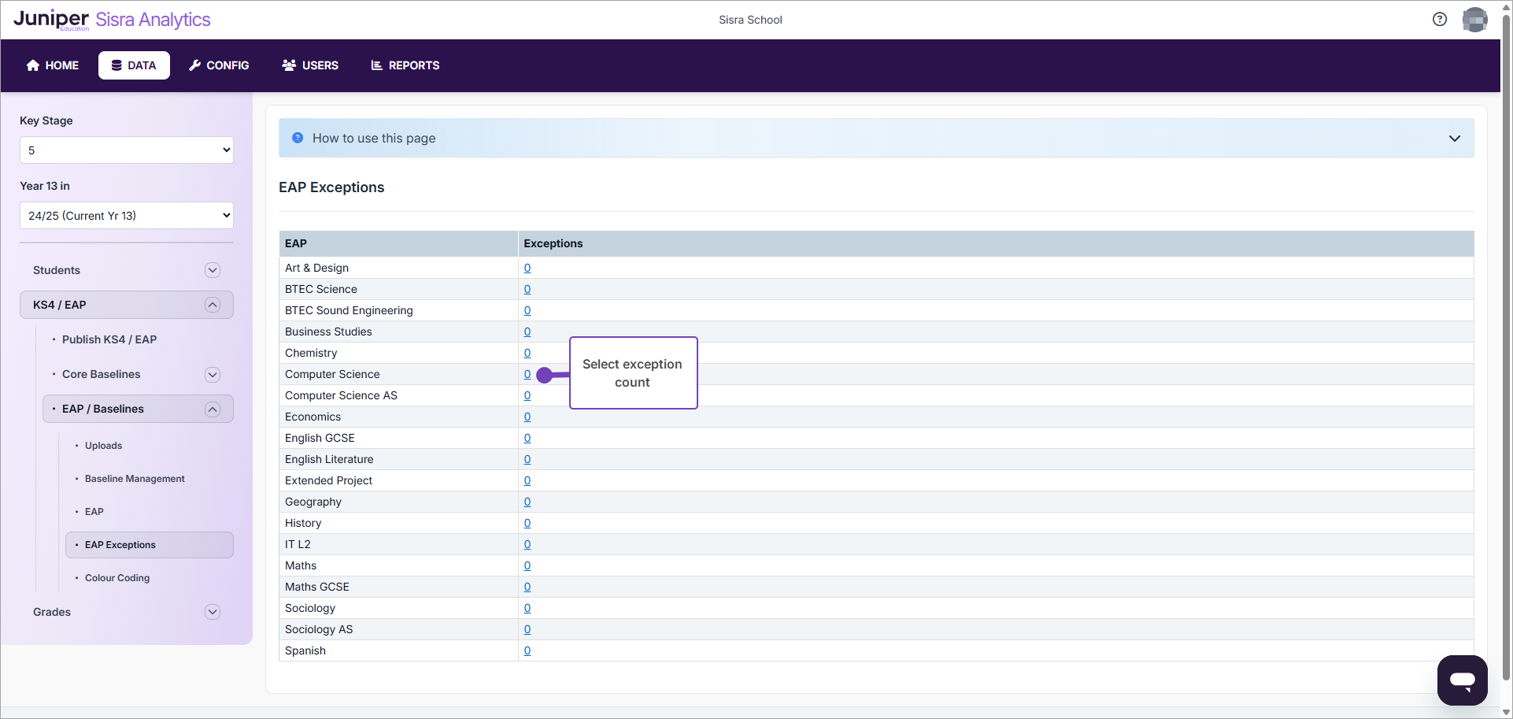Click the page vertical scrollbar
Image resolution: width=1513 pixels, height=719 pixels.
1506,354
